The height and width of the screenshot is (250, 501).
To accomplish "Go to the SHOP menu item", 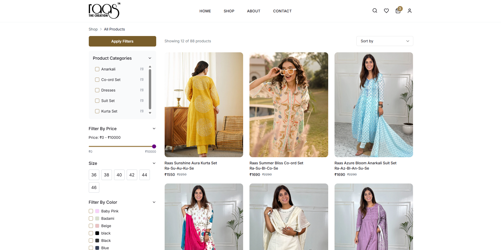I will pos(229,11).
